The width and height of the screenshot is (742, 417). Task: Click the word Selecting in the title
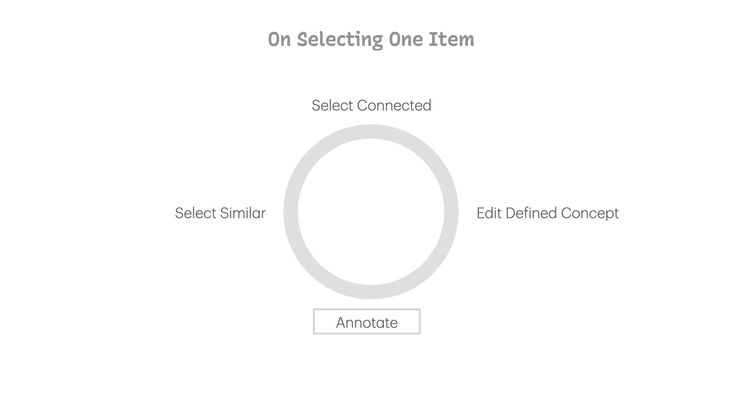point(340,39)
